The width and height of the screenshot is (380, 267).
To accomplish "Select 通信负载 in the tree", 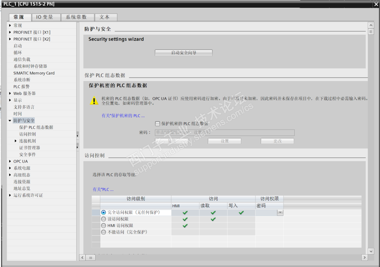I will coord(22,59).
